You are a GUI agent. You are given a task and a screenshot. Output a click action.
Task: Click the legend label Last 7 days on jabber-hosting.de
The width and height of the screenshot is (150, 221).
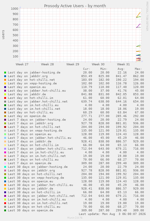click(x=37, y=120)
